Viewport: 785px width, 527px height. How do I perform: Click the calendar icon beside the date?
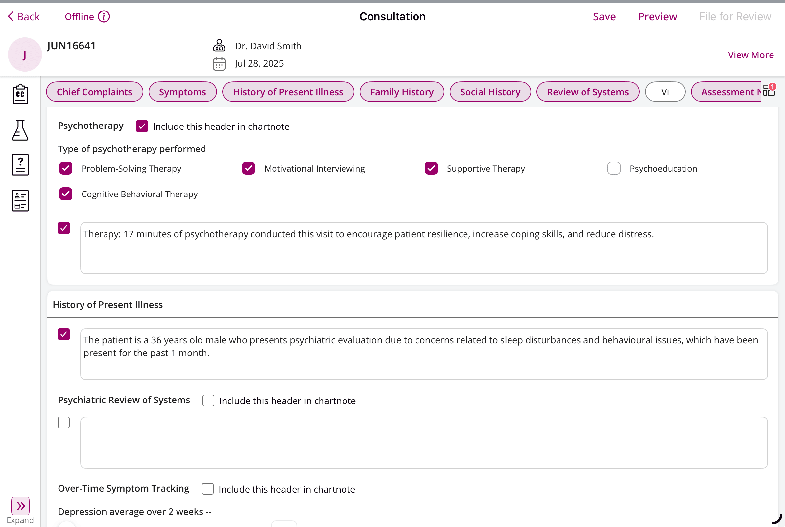click(219, 63)
